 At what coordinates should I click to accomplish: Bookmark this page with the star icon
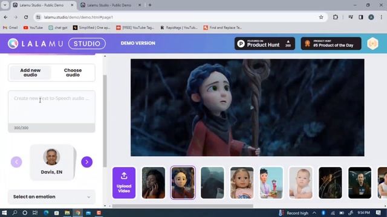click(321, 17)
